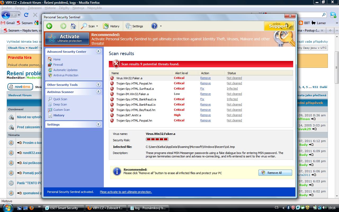Click the Settings toolbar icon
Image resolution: width=339 pixels, height=212 pixels.
pos(128,26)
